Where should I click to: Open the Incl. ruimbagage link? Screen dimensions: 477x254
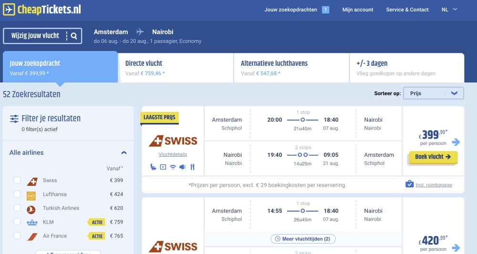click(434, 185)
